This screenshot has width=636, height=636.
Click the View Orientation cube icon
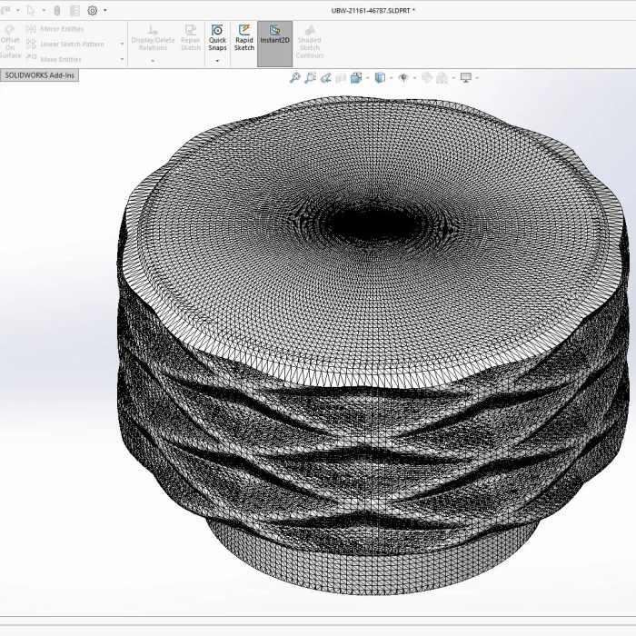356,77
